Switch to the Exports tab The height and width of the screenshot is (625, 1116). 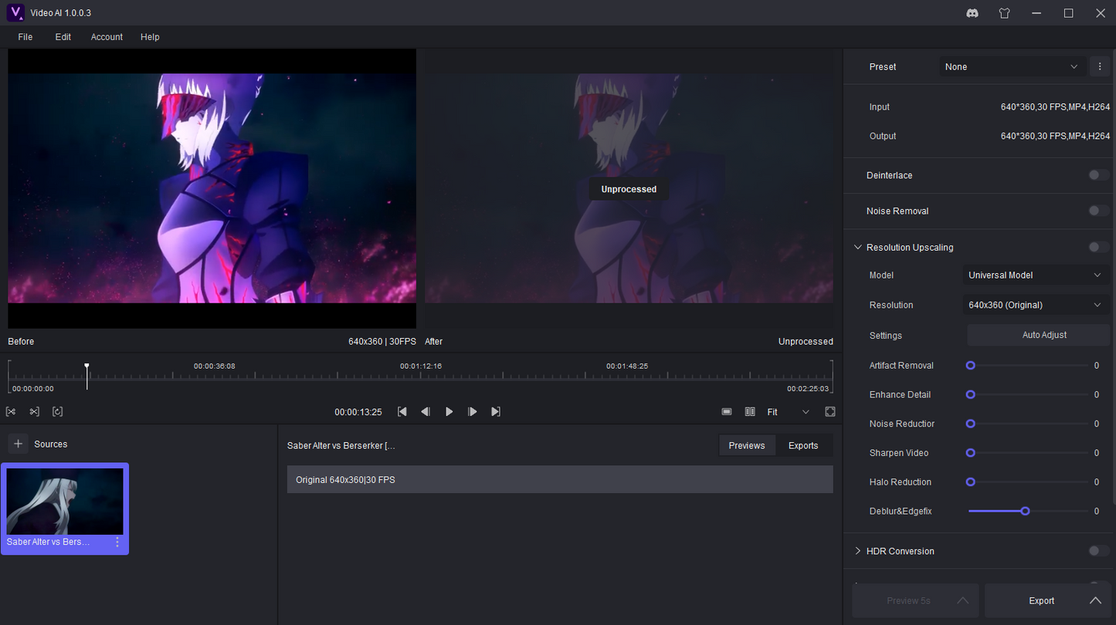(x=802, y=445)
